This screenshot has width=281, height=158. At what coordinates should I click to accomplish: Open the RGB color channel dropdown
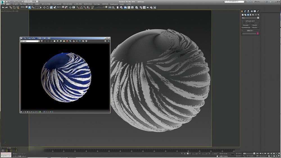pos(30,41)
